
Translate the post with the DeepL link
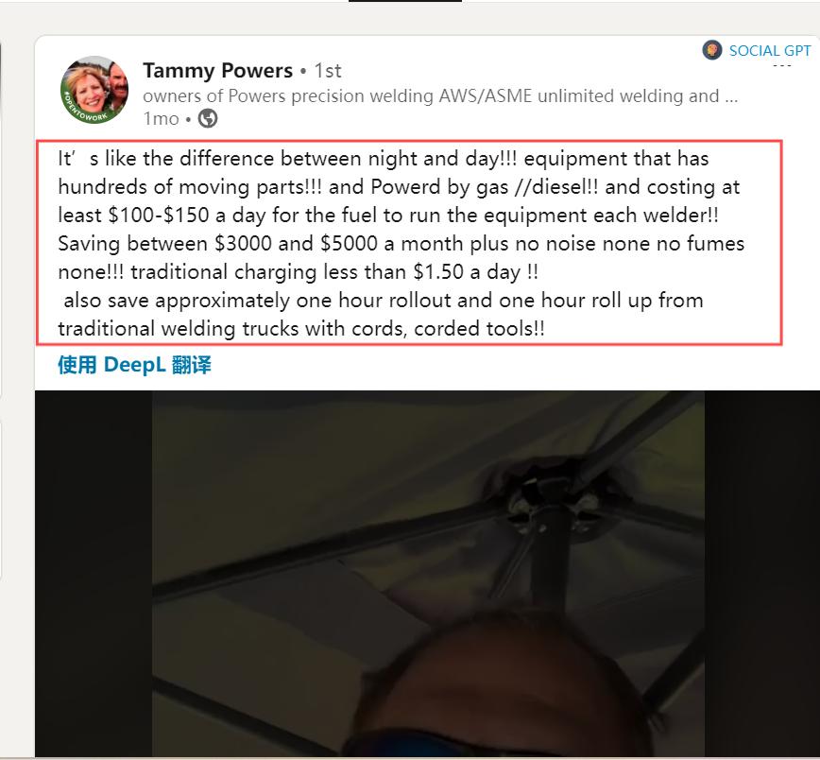(134, 365)
